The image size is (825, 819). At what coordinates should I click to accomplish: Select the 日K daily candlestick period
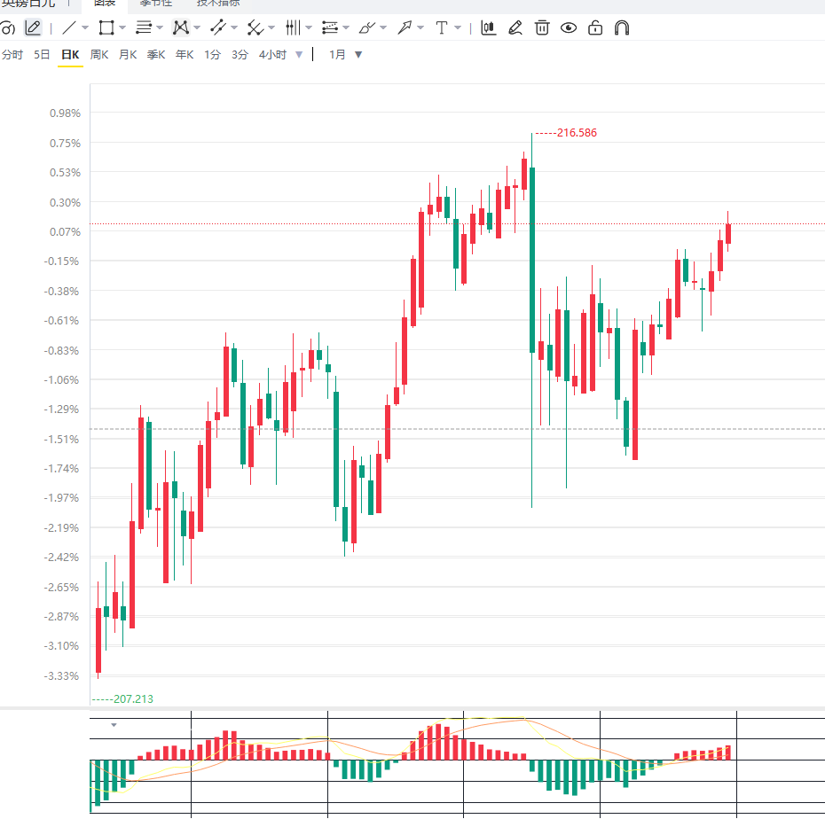70,55
